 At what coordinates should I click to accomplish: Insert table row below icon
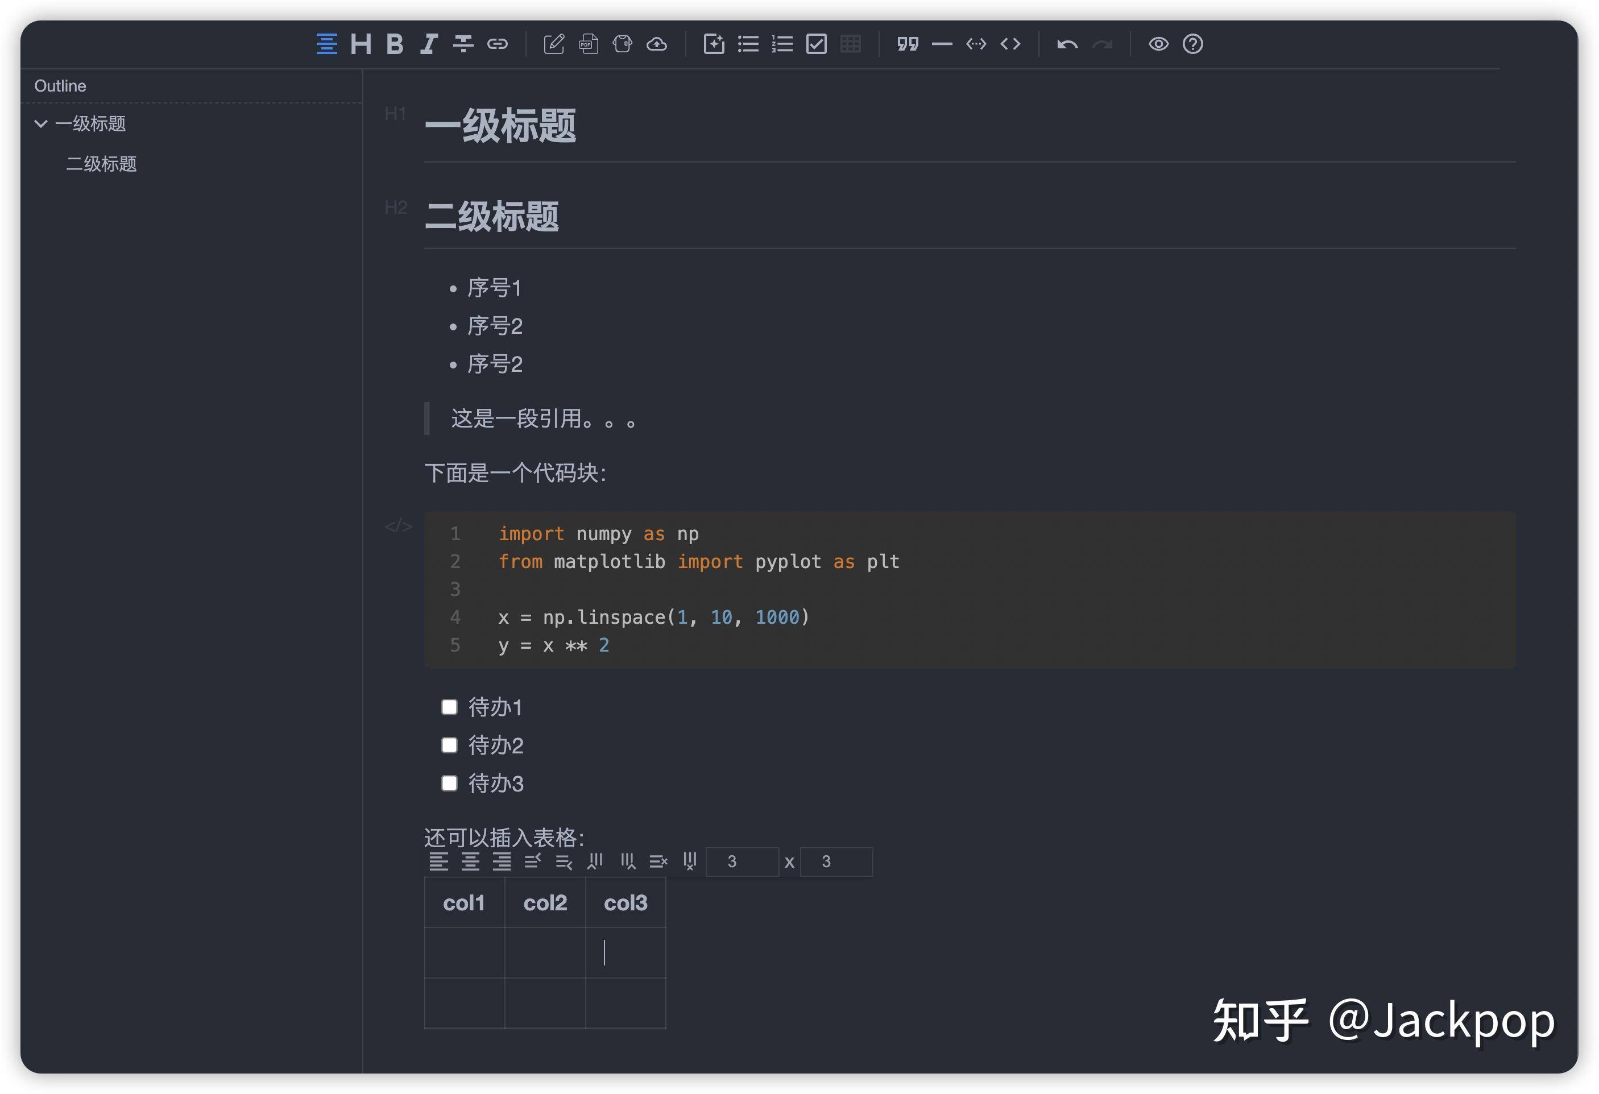point(564,861)
